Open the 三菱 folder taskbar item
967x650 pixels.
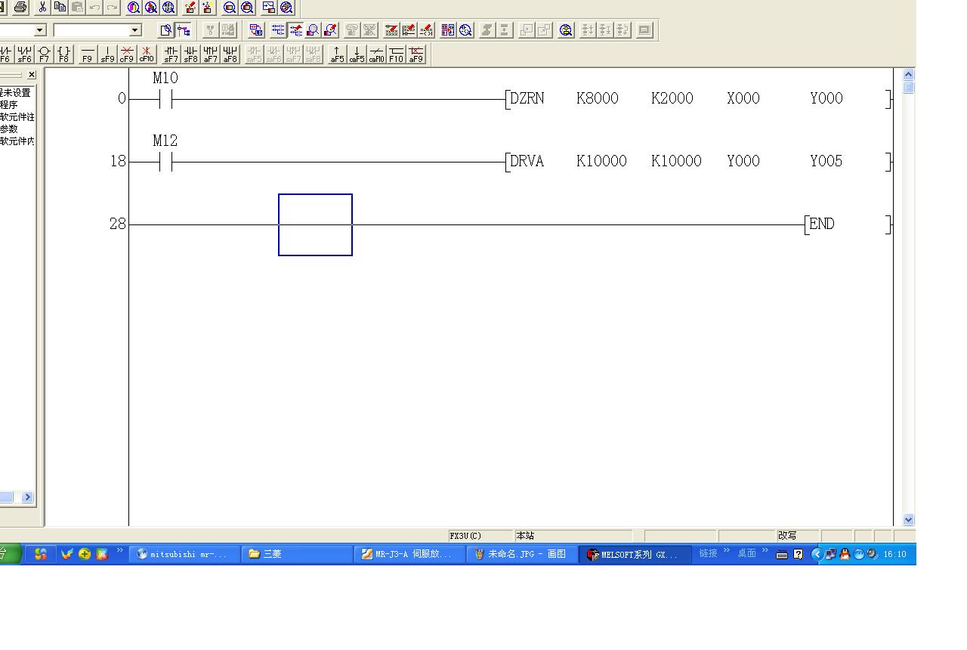pos(296,554)
